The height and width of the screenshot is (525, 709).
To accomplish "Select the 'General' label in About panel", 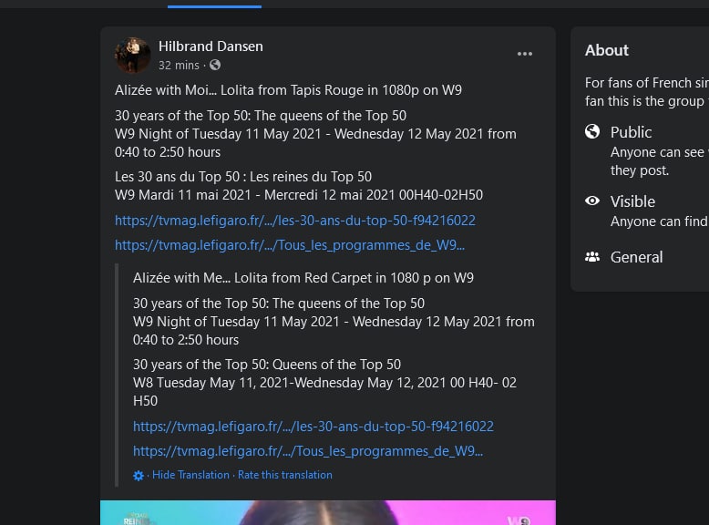I will (636, 257).
